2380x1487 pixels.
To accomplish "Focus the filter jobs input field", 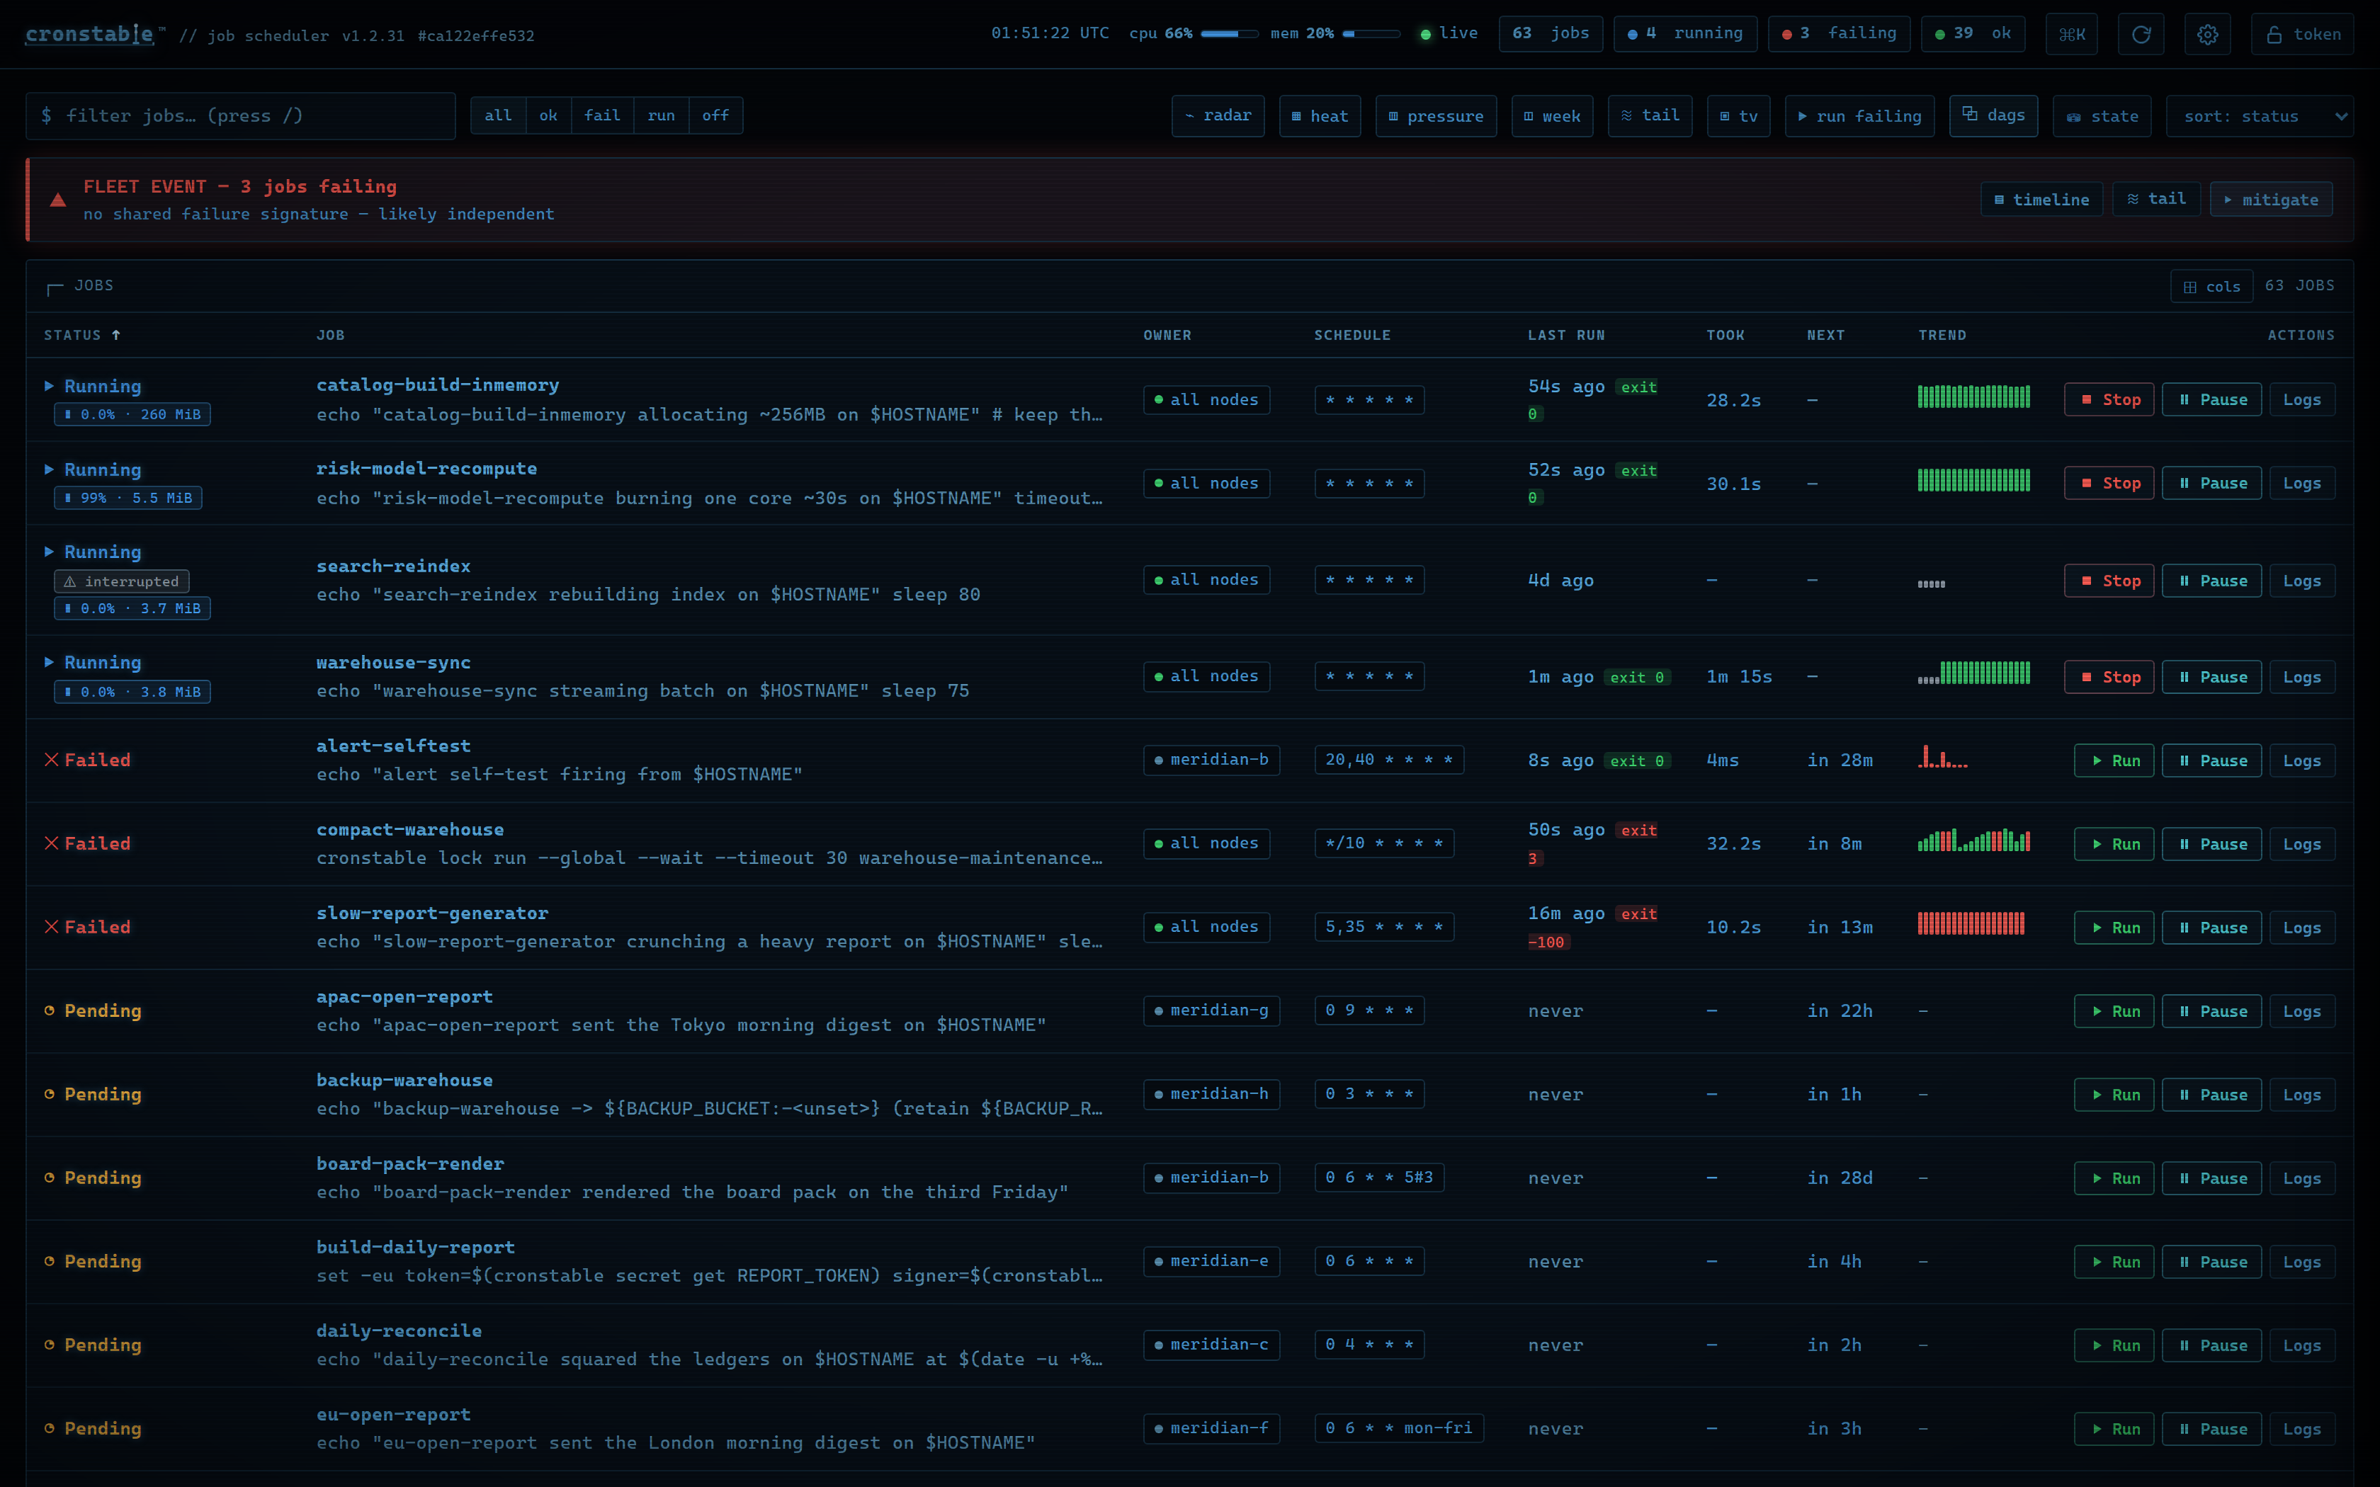I will coord(241,116).
